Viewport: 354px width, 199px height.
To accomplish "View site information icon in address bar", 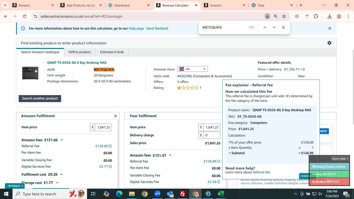I will 36,16.
